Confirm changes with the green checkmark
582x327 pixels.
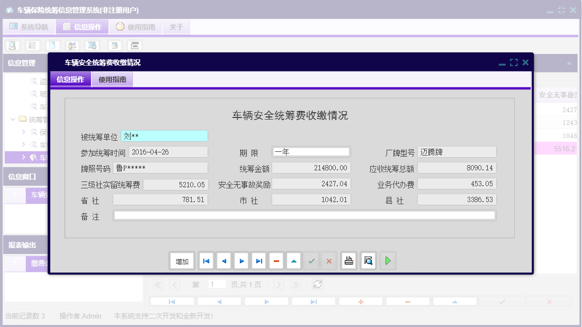point(312,260)
